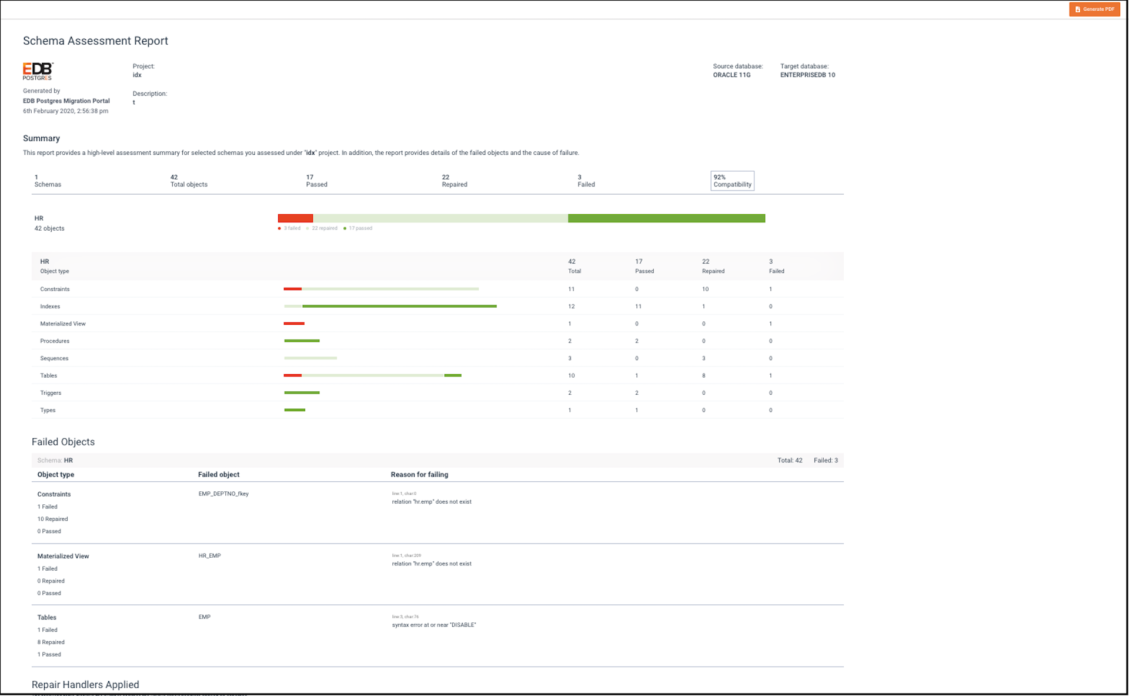Select the 92% Compatibility box
1129x696 pixels.
coord(732,181)
